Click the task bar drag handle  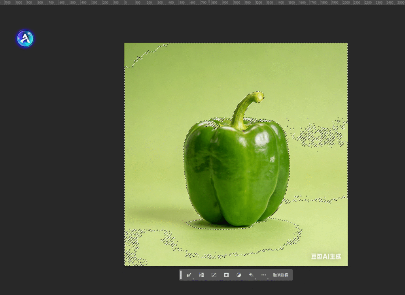coord(181,275)
